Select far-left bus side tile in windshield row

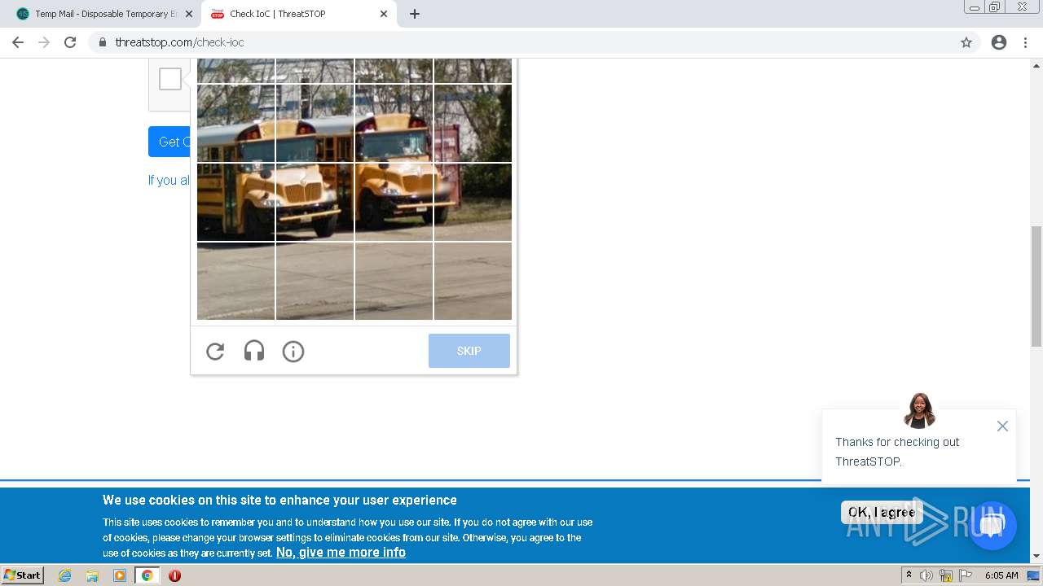[235, 123]
